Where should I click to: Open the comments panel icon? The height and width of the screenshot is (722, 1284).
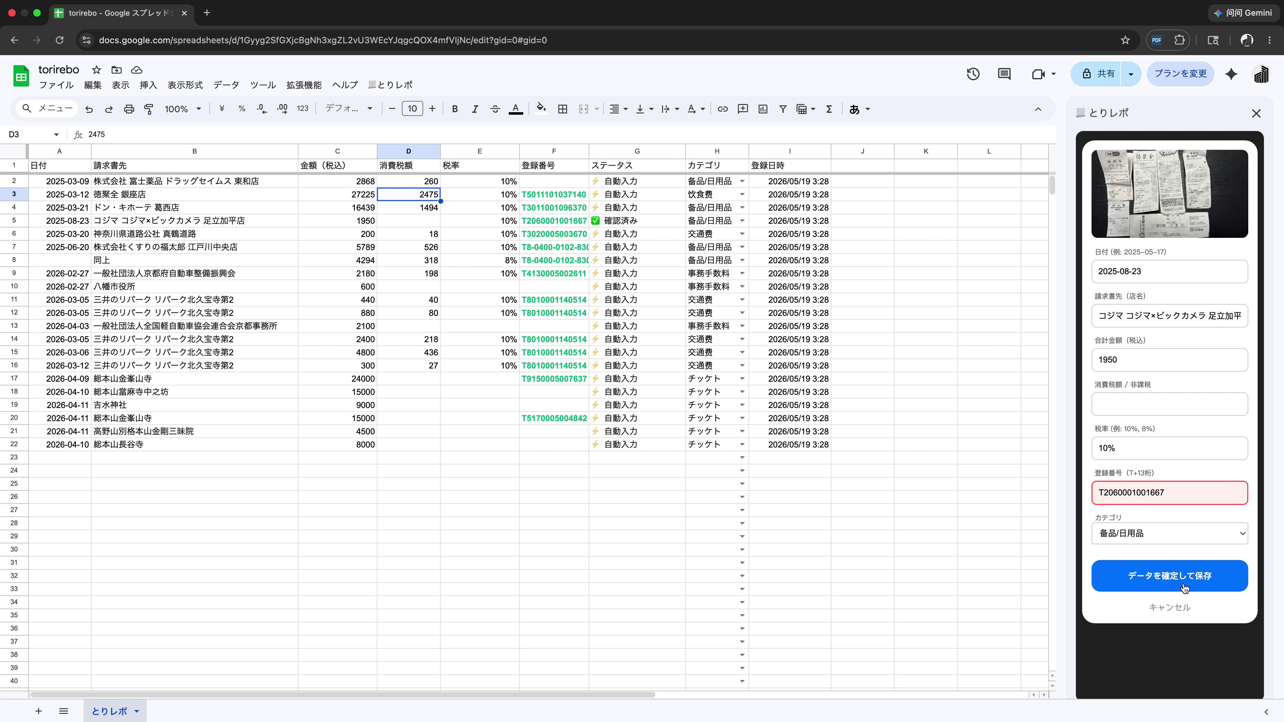1004,74
